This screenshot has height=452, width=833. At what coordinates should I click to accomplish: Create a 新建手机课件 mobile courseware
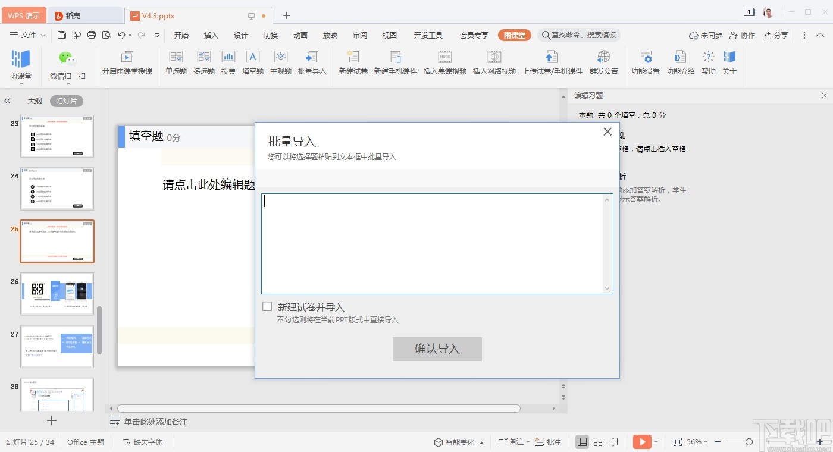point(396,63)
